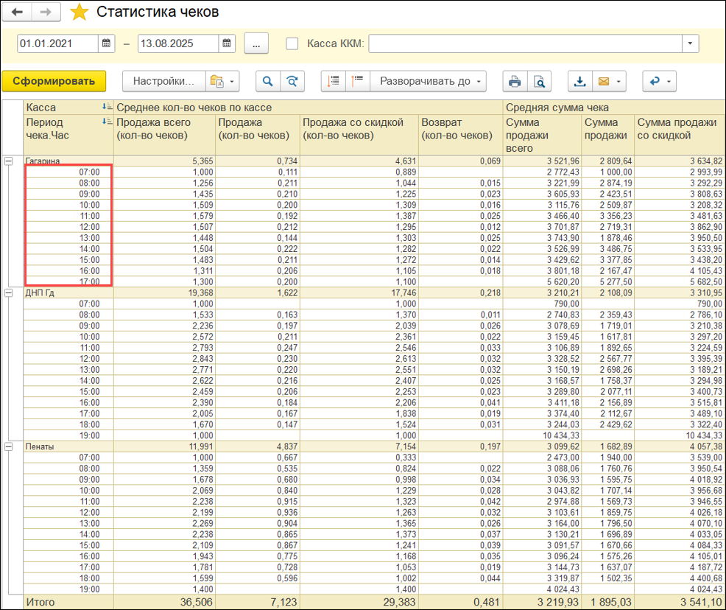Save report using the download icon
The image size is (726, 610).
[580, 81]
